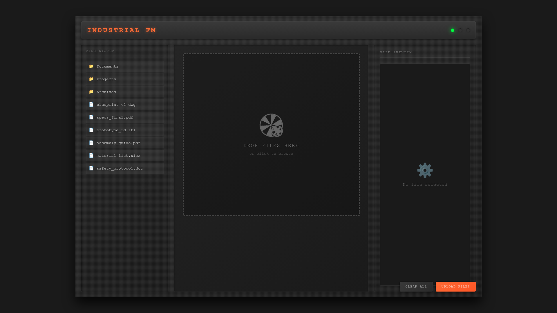Click the green status indicator light

[452, 30]
